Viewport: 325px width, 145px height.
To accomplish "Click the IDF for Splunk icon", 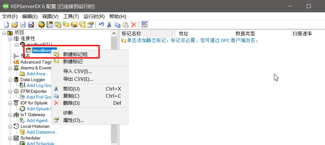I will [x=16, y=103].
